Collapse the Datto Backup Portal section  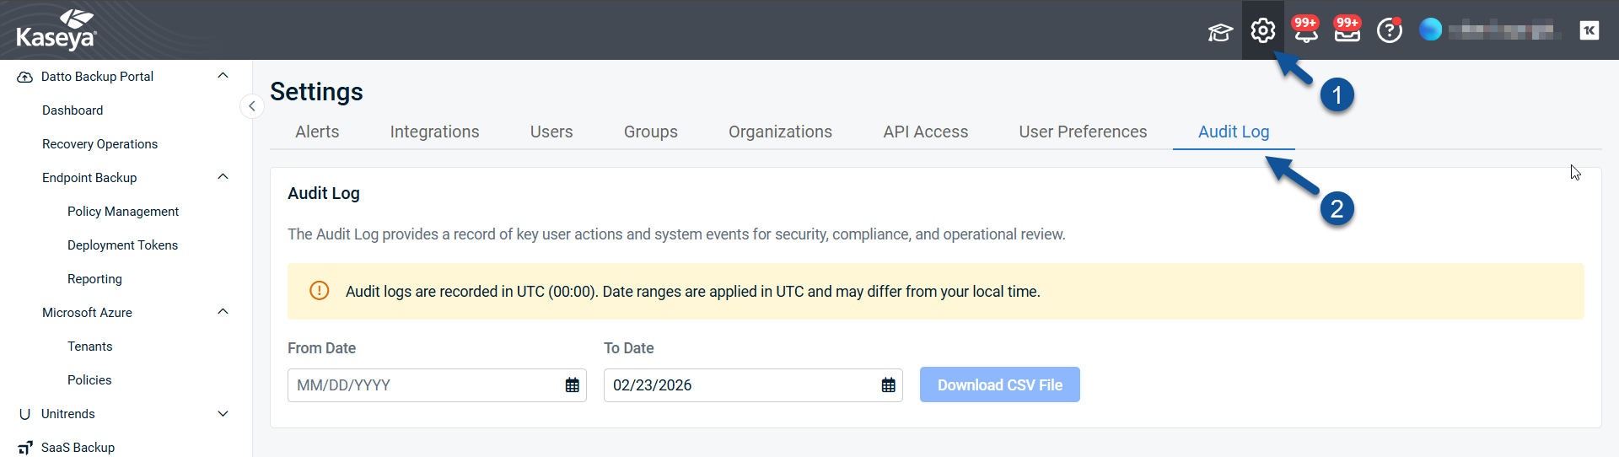tap(223, 76)
